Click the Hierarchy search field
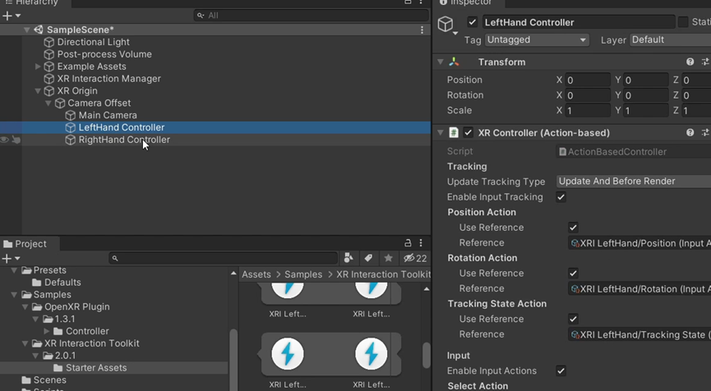The width and height of the screenshot is (711, 391). pos(311,16)
